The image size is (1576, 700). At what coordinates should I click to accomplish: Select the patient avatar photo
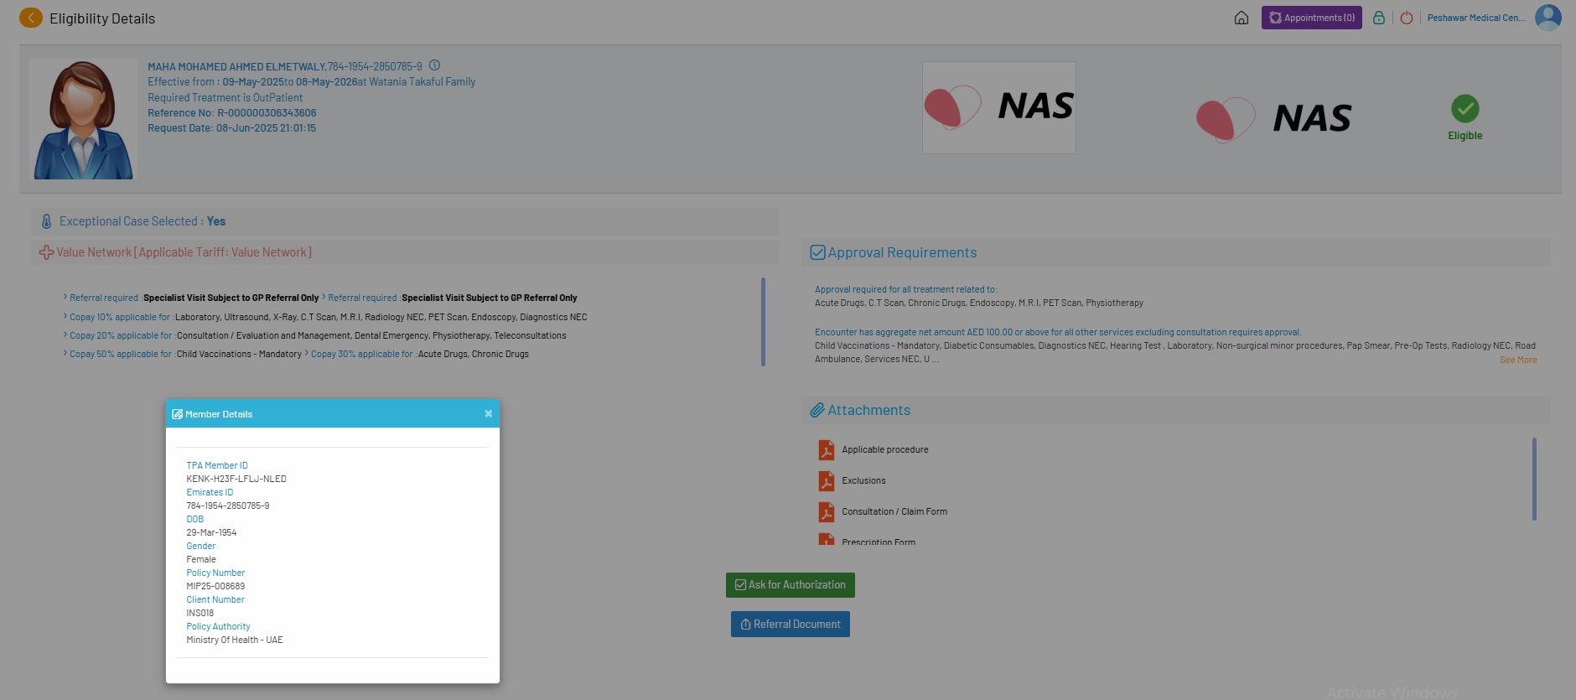(83, 119)
